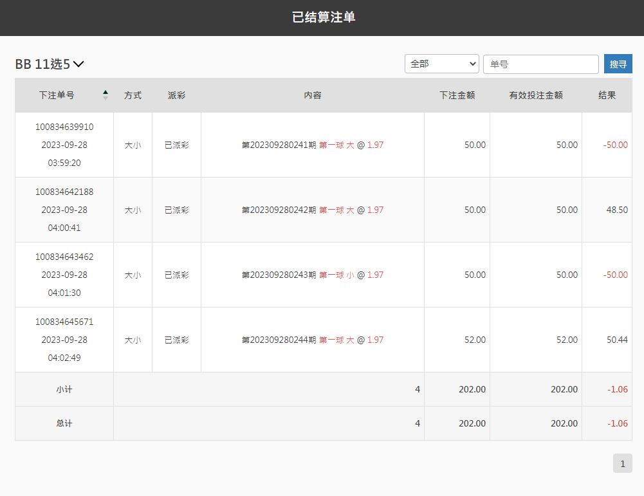
Task: Select order number 100834645671
Action: coord(64,322)
